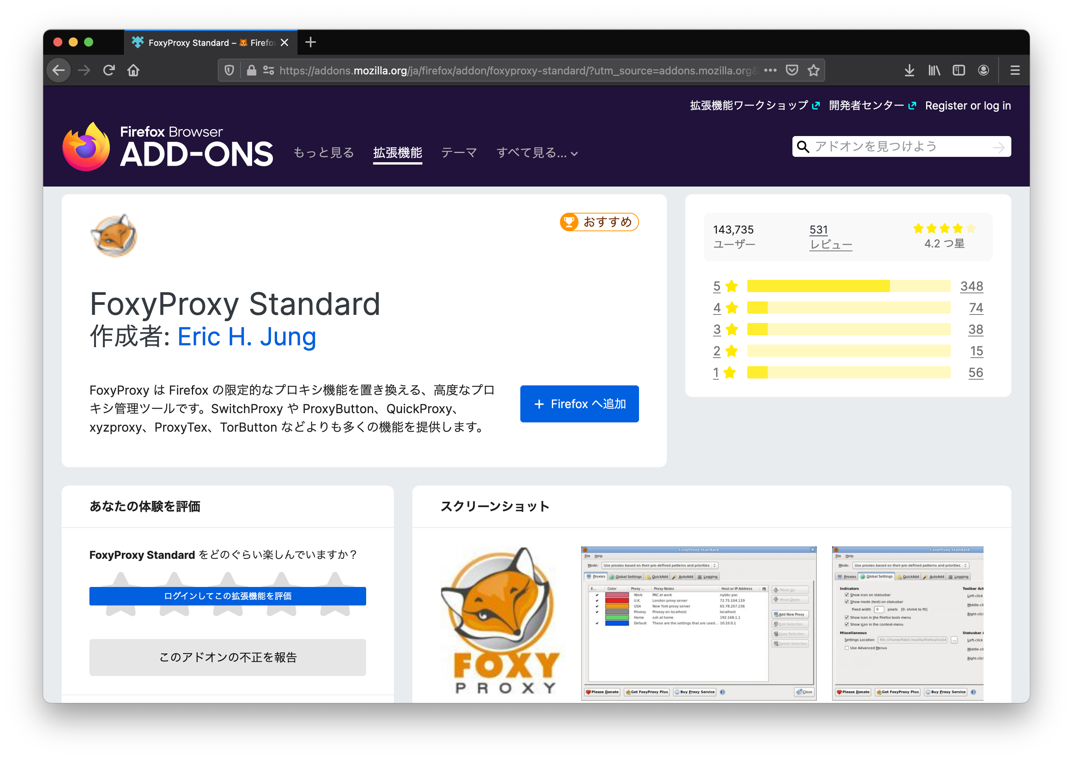Expand the すべて見る... dropdown menu
The image size is (1073, 760).
(x=537, y=153)
